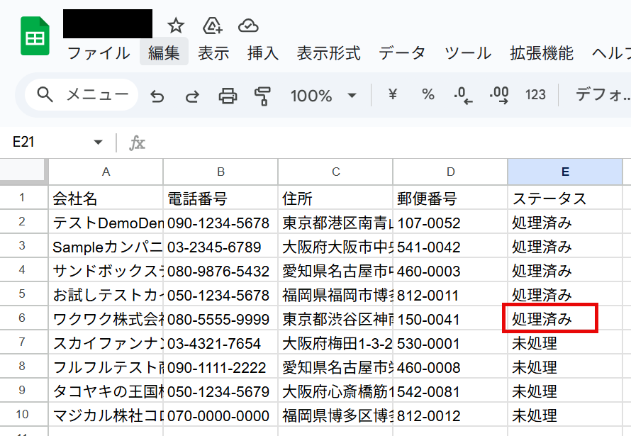Image resolution: width=631 pixels, height=436 pixels.
Task: Star this spreadsheet document
Action: [176, 26]
